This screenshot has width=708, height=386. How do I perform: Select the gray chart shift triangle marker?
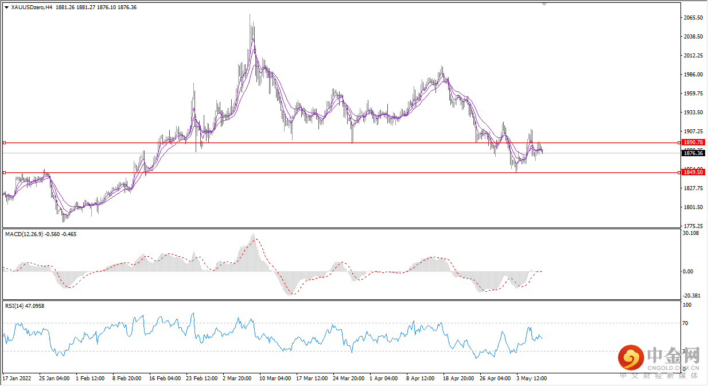point(544,4)
